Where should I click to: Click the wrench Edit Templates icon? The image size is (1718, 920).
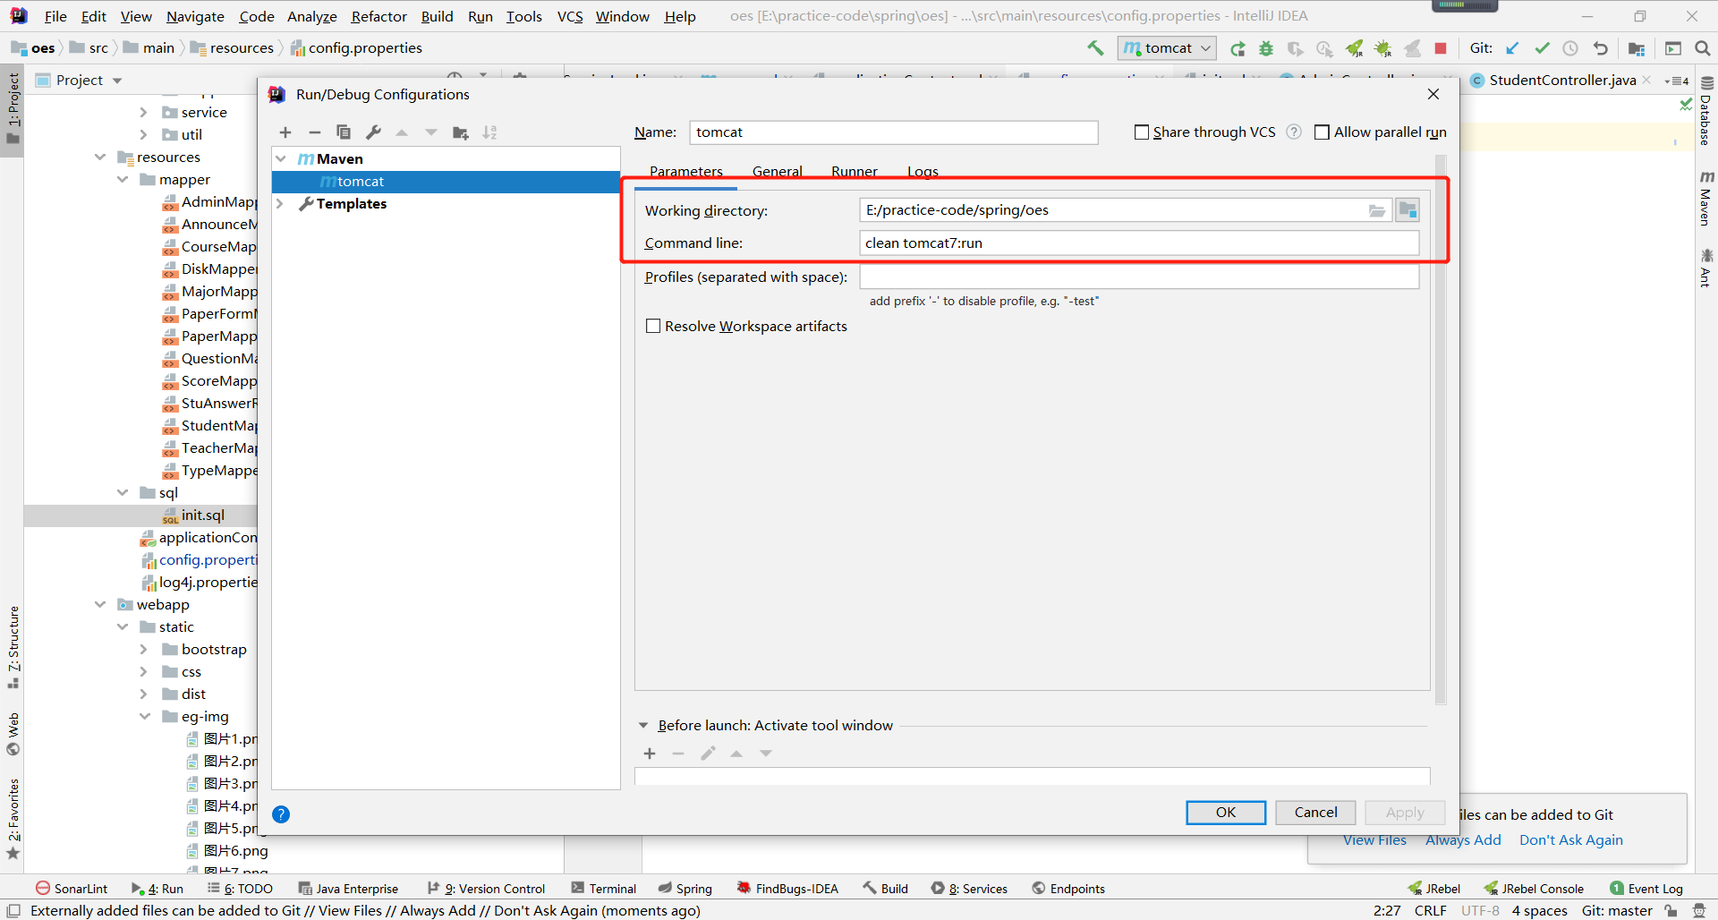tap(374, 132)
